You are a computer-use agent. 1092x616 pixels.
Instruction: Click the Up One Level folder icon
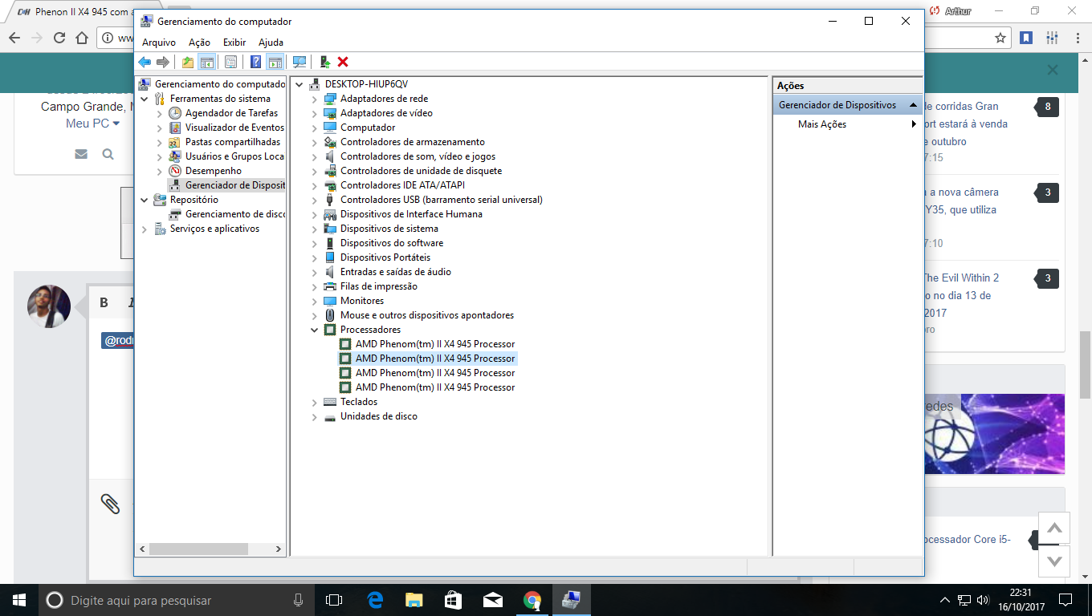tap(188, 62)
